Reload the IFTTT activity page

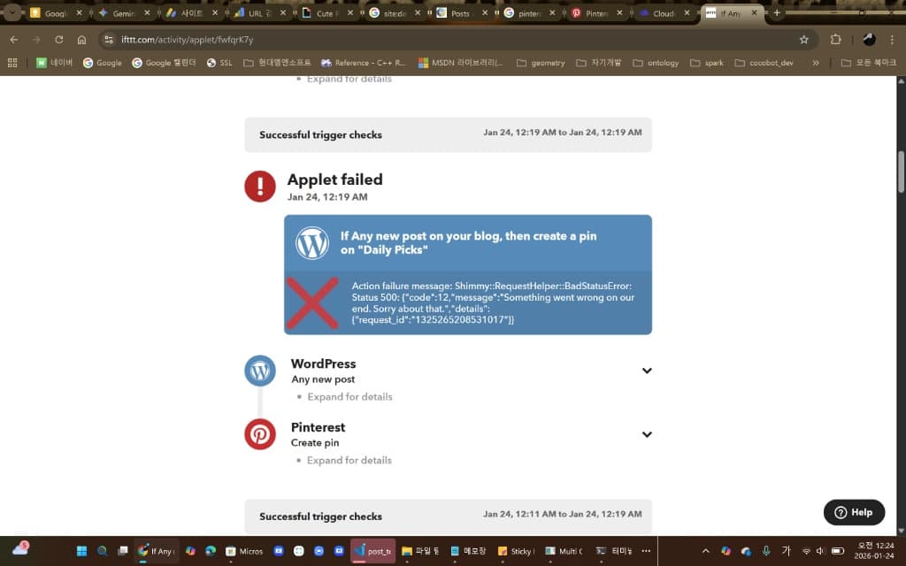click(59, 40)
